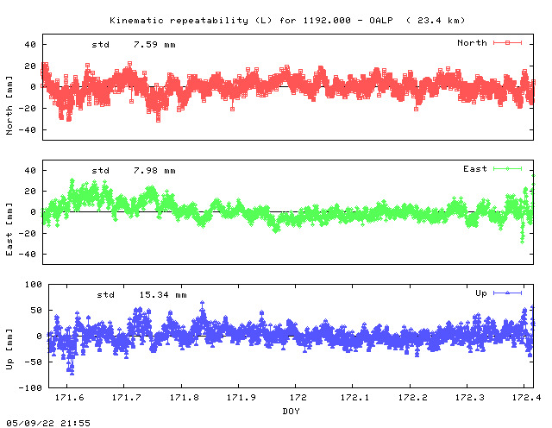Click the 171.7 x-axis tick label

click(127, 398)
